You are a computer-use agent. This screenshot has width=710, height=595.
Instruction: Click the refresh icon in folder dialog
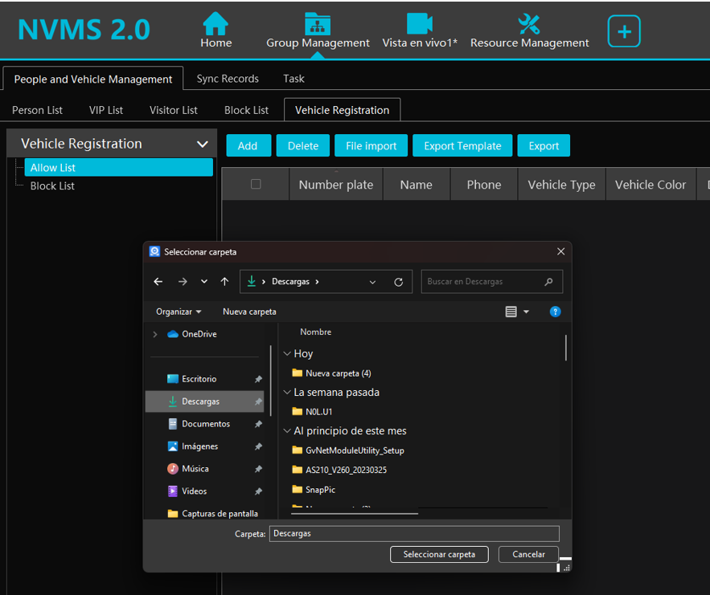(398, 282)
